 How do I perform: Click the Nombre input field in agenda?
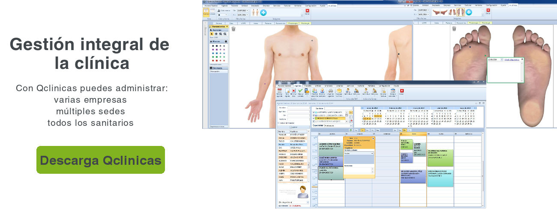pos(299,107)
